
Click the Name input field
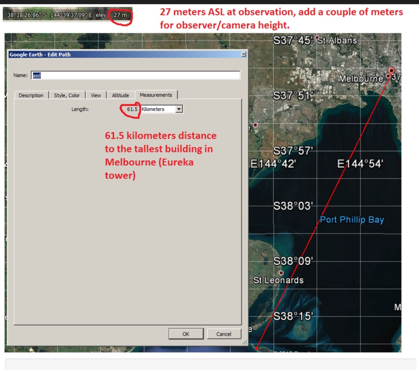tap(135, 75)
